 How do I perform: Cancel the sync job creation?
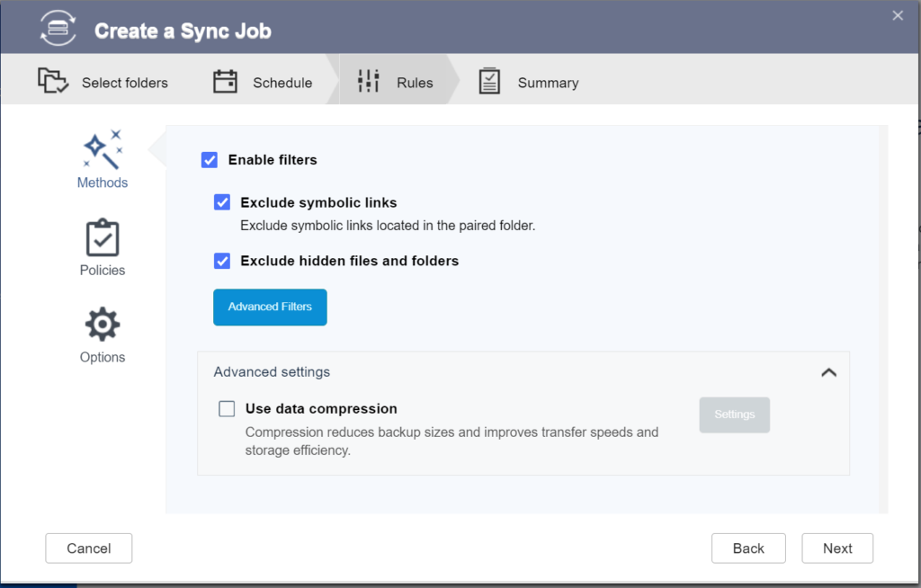pos(89,548)
